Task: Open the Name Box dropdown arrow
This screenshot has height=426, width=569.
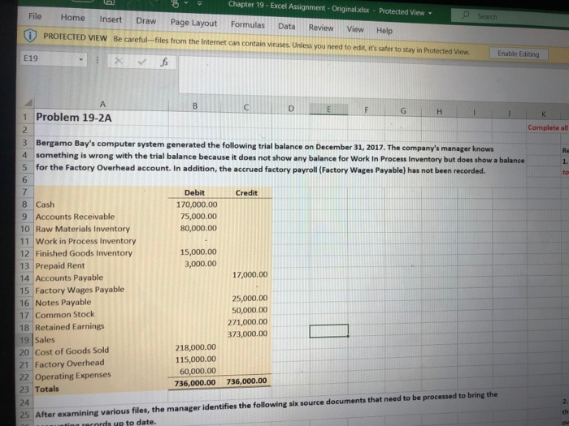Action: (81, 59)
